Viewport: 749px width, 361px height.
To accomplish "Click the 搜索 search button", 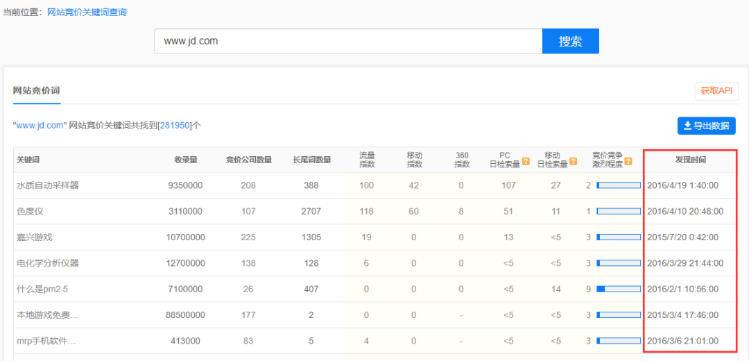I will [x=570, y=41].
